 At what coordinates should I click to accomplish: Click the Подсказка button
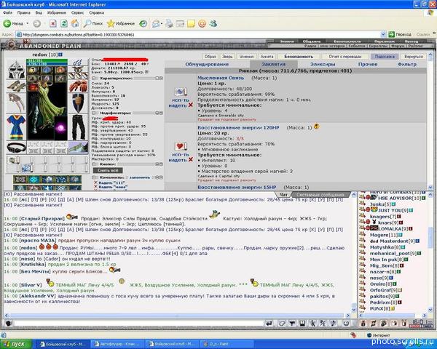(x=385, y=57)
